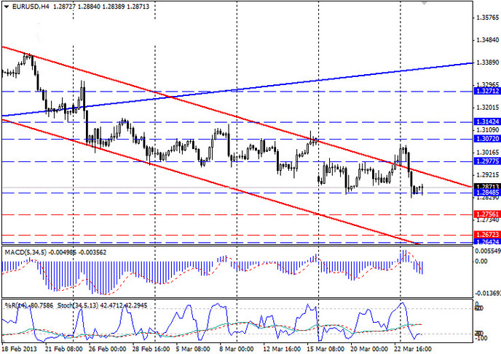The height and width of the screenshot is (354, 501).
Task: Click the 1.34840 price axis value
Action: click(x=487, y=40)
